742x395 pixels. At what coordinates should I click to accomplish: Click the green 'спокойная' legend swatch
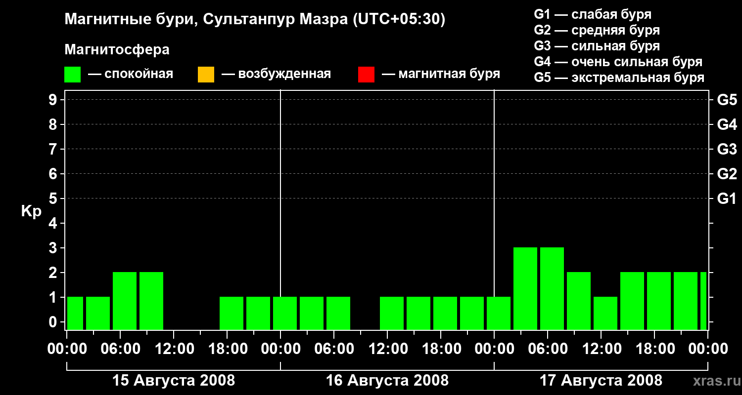click(73, 75)
